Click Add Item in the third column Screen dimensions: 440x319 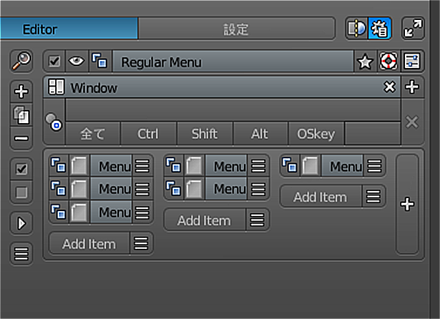point(320,197)
